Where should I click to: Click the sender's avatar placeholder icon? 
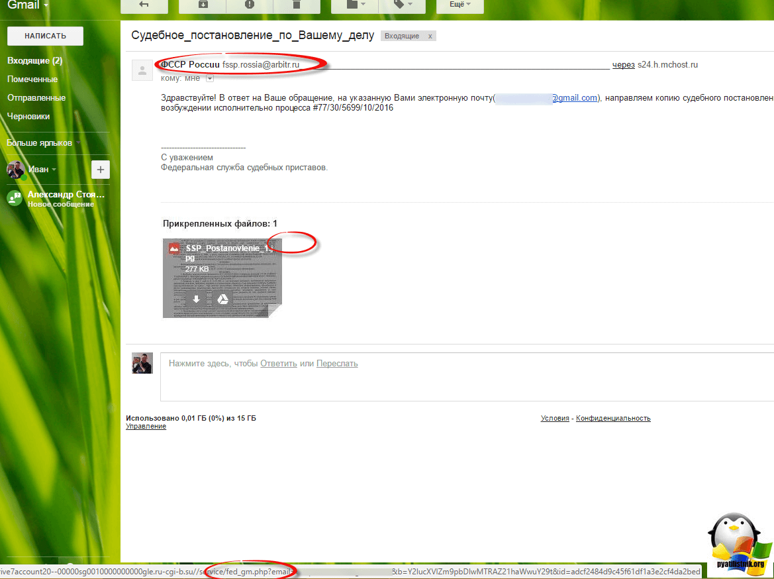(142, 70)
